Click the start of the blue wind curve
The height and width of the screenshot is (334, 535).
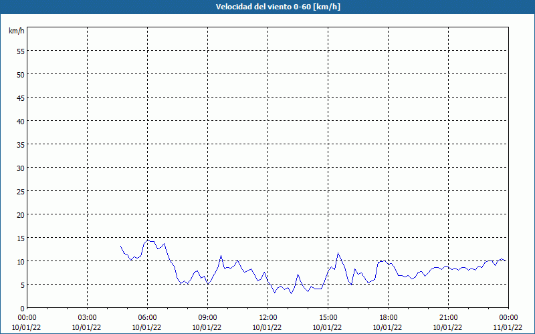[x=120, y=246]
